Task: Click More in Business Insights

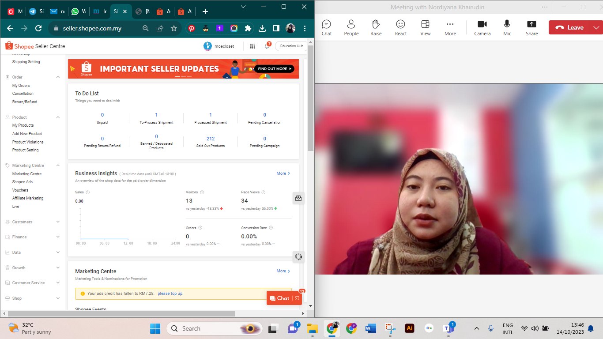Action: [283, 173]
